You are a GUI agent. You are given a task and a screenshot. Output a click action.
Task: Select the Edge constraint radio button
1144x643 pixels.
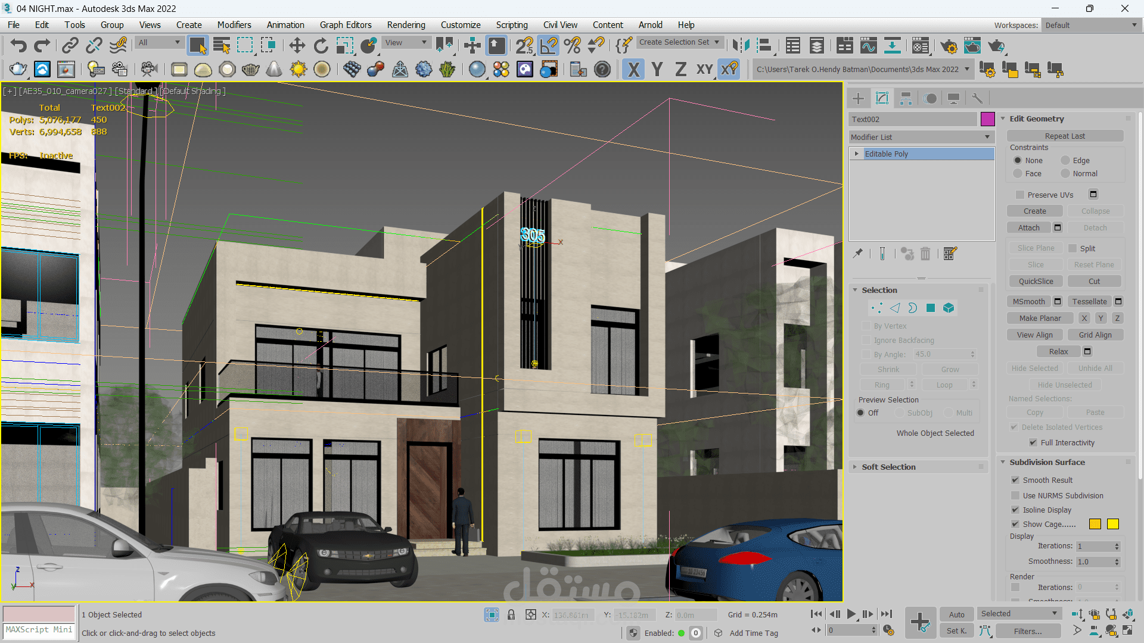1065,161
